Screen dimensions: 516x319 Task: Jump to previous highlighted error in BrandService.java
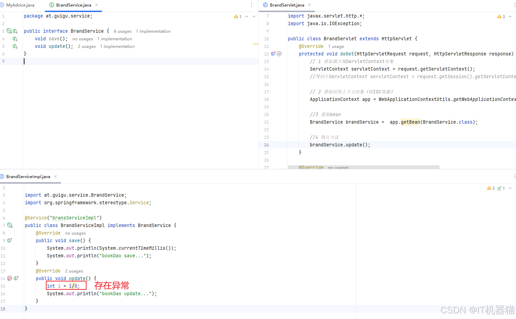(x=247, y=17)
